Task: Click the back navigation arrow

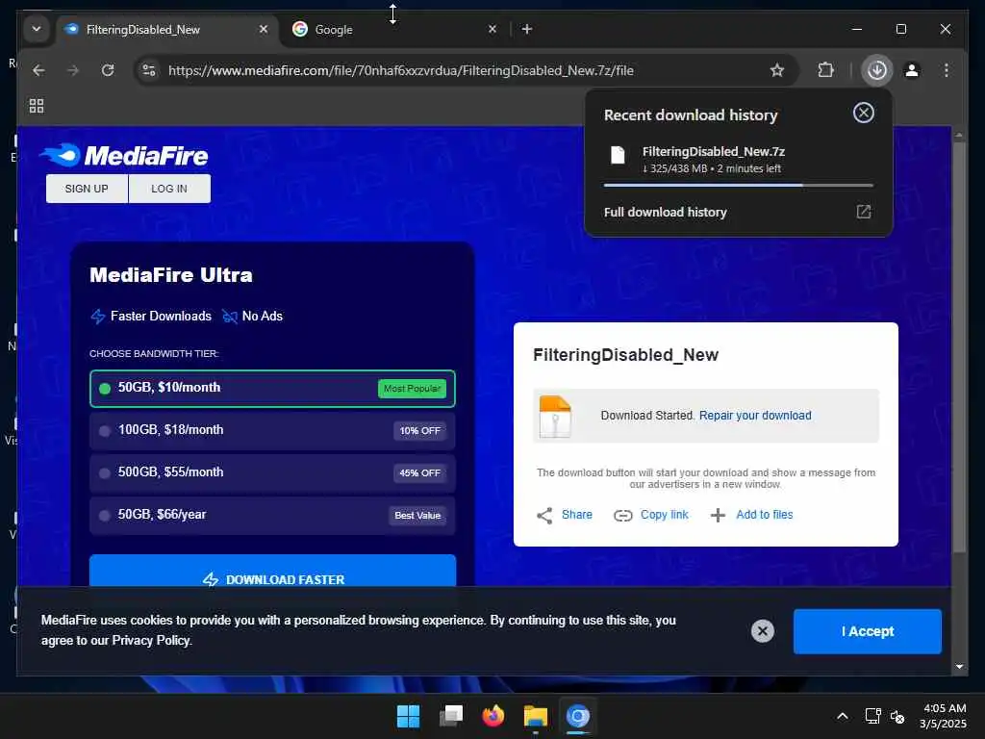Action: (x=38, y=70)
